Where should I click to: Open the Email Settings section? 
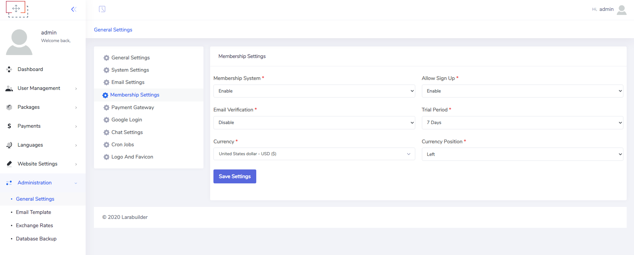128,82
